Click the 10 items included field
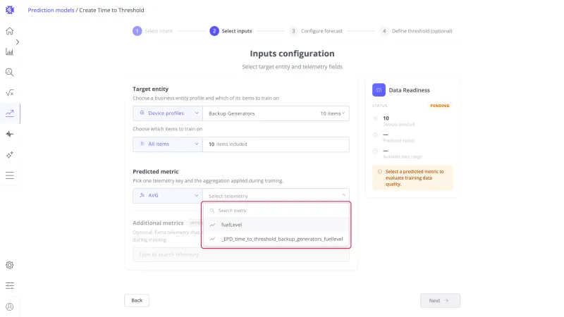The image size is (564, 317). 276,144
